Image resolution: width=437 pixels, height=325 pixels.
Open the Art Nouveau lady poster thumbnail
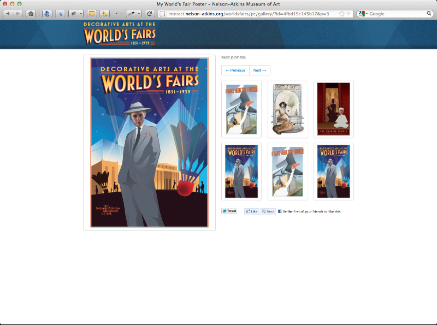tap(287, 109)
